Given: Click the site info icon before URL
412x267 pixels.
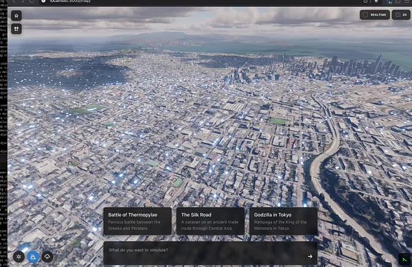Looking at the screenshot, I should point(44,1).
